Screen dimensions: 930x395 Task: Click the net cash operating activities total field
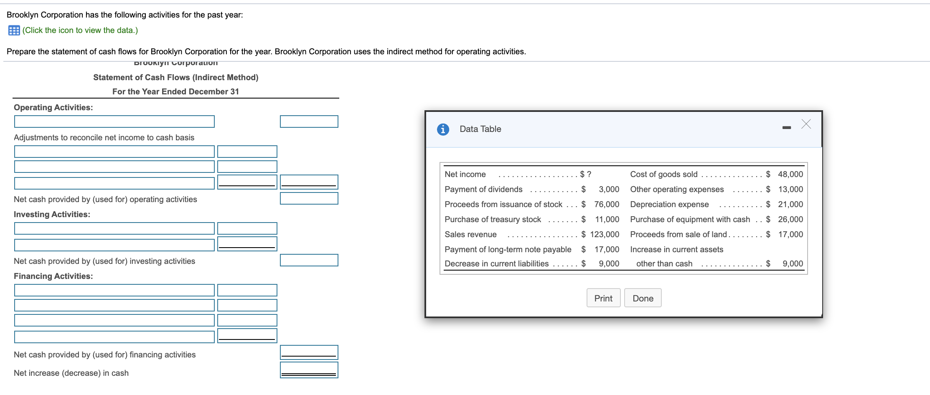pyautogui.click(x=309, y=198)
